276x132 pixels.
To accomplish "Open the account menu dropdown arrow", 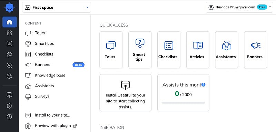I will pos(270,7).
